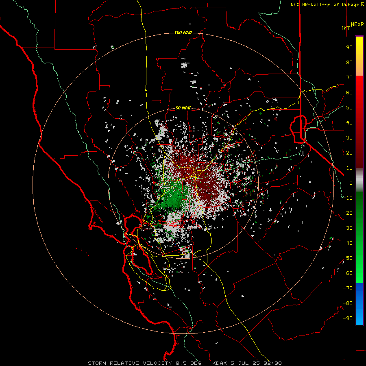Click the -40 scale value
366x366 pixels.
click(x=348, y=243)
